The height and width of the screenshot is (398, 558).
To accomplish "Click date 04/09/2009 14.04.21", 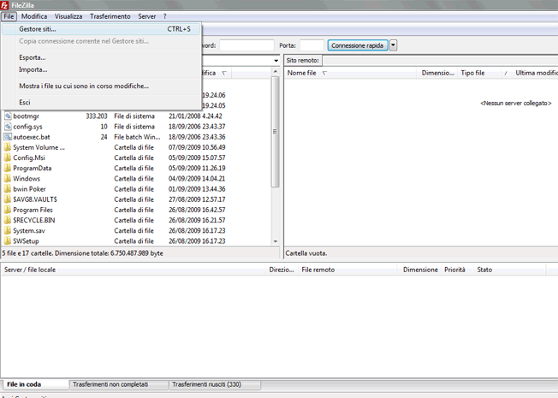I will 197,179.
